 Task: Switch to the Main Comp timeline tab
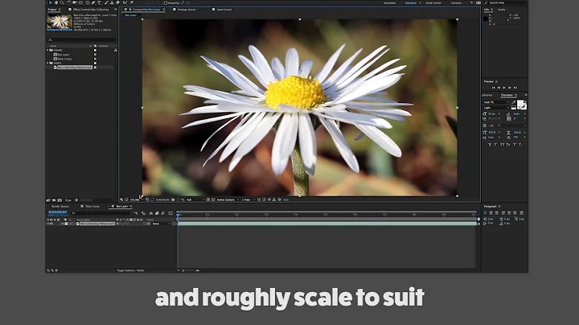pyautogui.click(x=92, y=207)
